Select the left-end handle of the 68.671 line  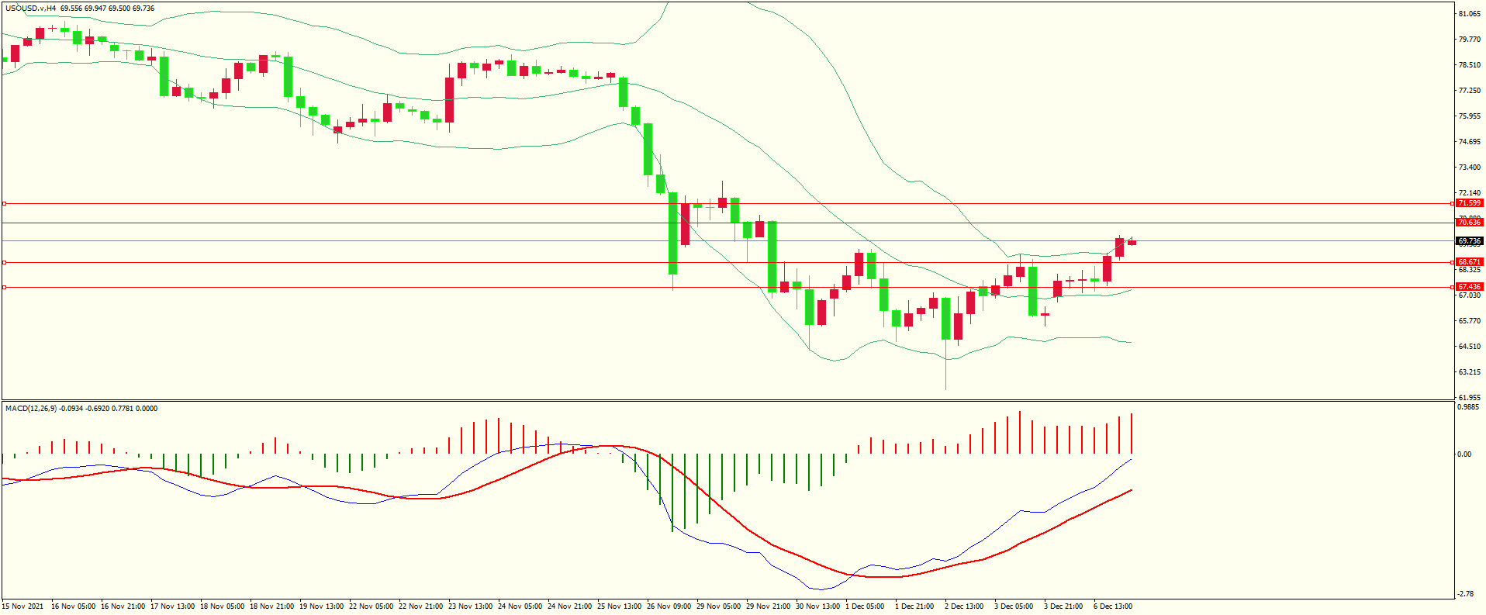tap(4, 262)
